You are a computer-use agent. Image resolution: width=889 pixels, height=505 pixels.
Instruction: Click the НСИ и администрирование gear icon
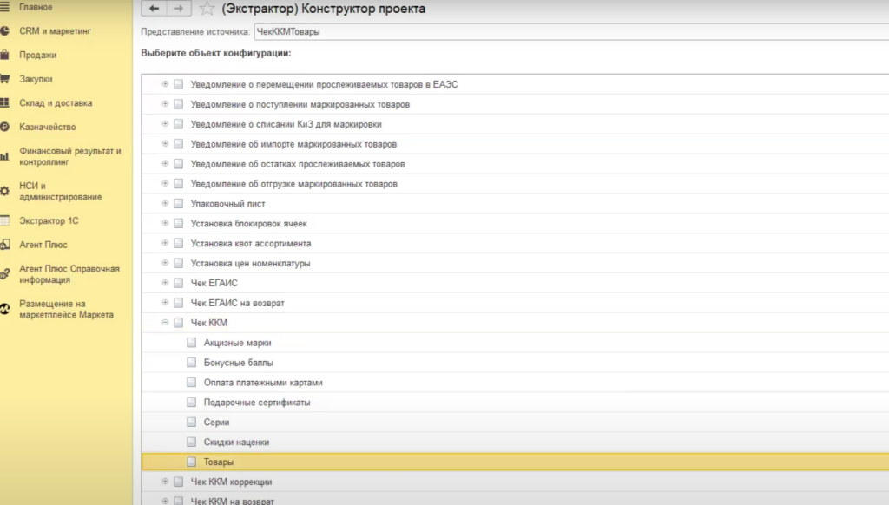5,191
